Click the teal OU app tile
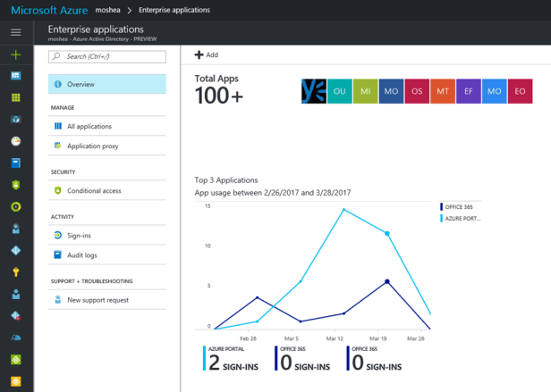The image size is (551, 392). 339,91
